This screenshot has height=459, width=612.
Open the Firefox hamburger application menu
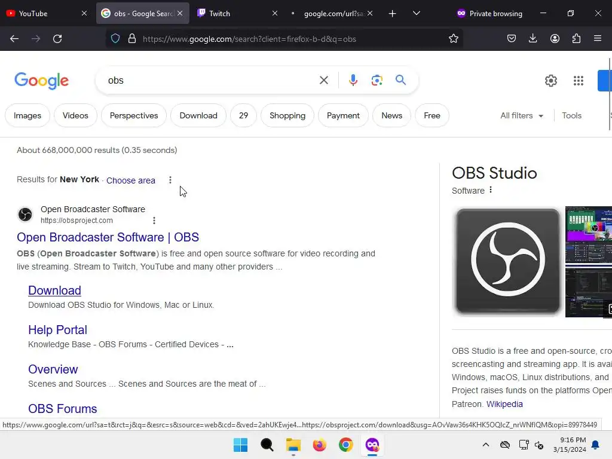(x=598, y=39)
